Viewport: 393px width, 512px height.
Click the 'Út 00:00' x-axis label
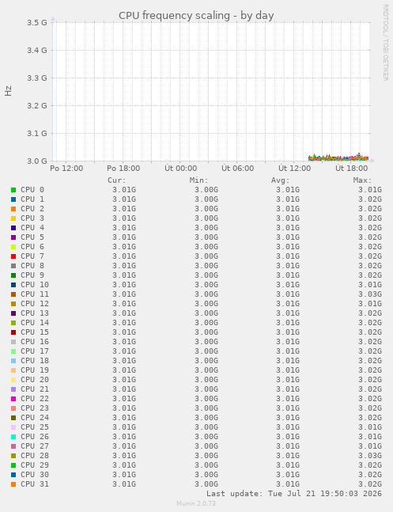[181, 169]
